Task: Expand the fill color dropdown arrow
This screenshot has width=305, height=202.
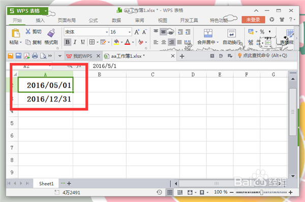Action: point(121,42)
